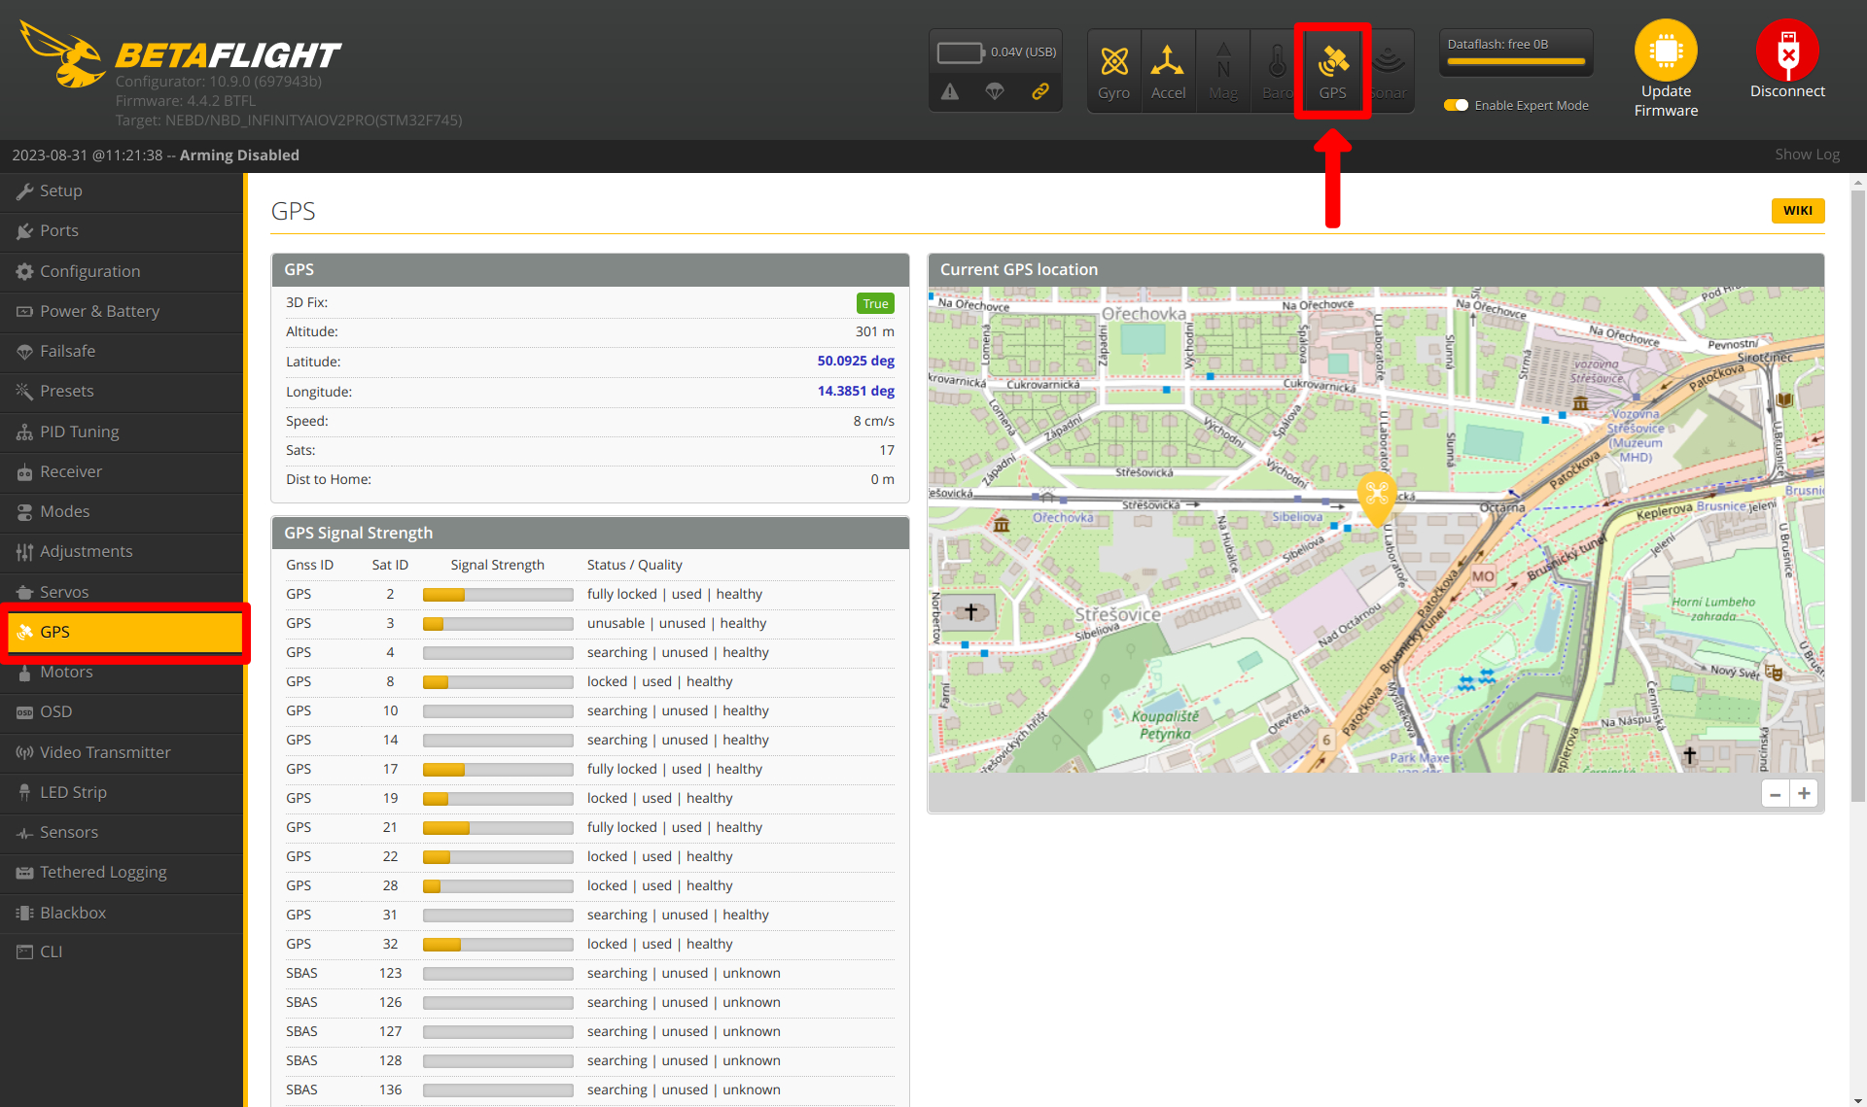Click the Dist to Home value 0 m
Viewport: 1867px width, 1107px height.
(882, 479)
